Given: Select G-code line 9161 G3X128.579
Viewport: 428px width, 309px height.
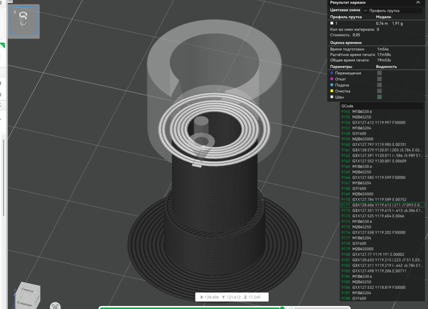Looking at the screenshot, I should [382, 150].
